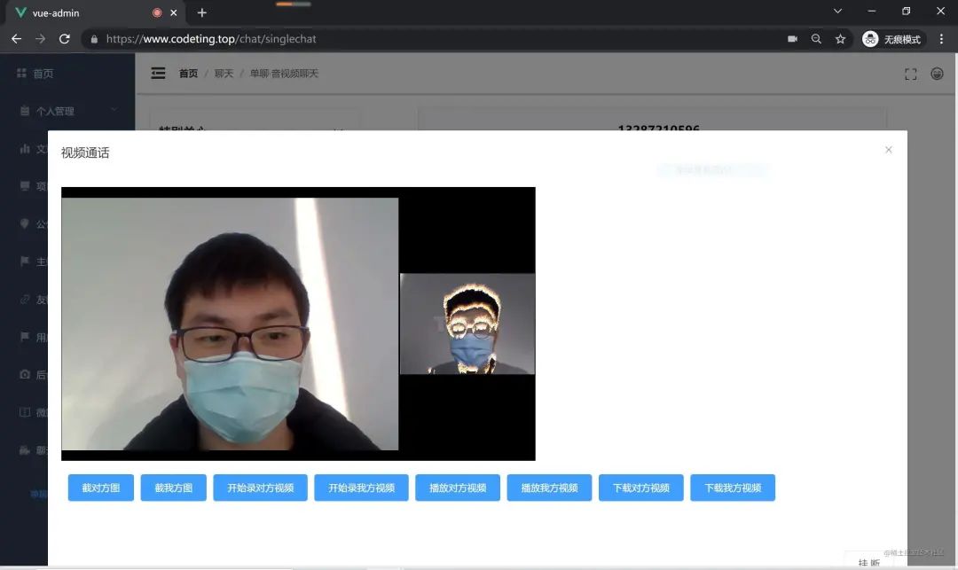This screenshot has height=570, width=958.
Task: Open camera permission icon in address bar
Action: (792, 38)
